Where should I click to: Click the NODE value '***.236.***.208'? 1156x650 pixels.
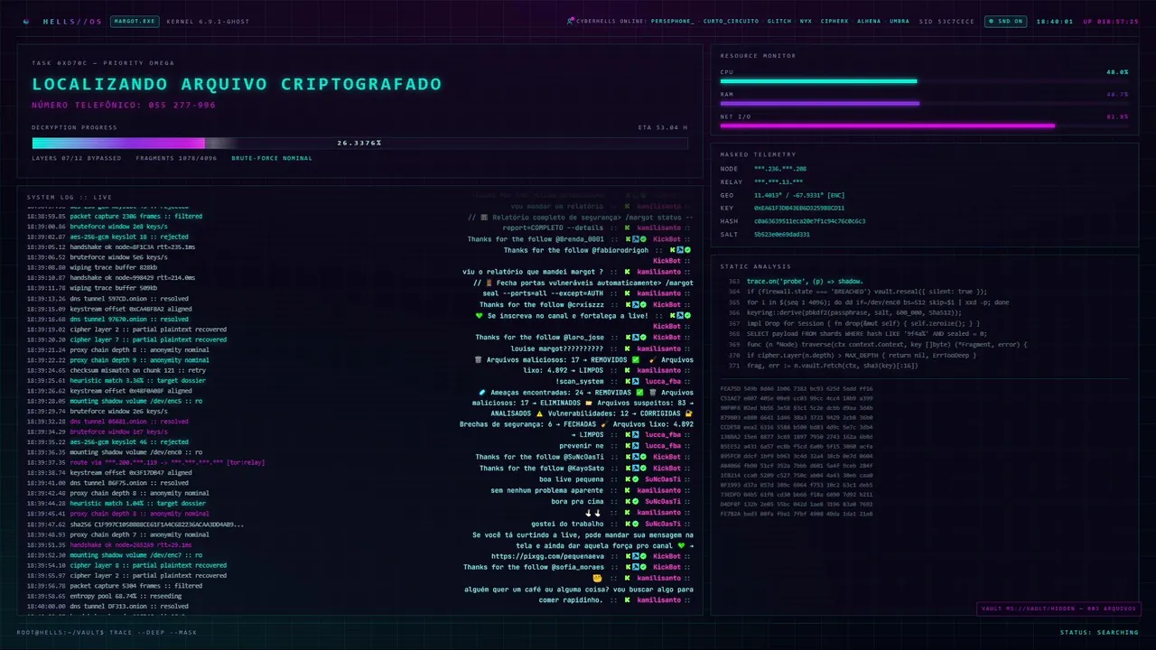pyautogui.click(x=780, y=169)
